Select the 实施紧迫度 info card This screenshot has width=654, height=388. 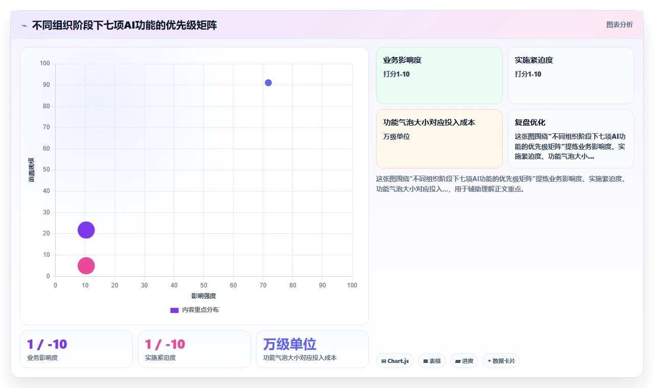tap(571, 76)
